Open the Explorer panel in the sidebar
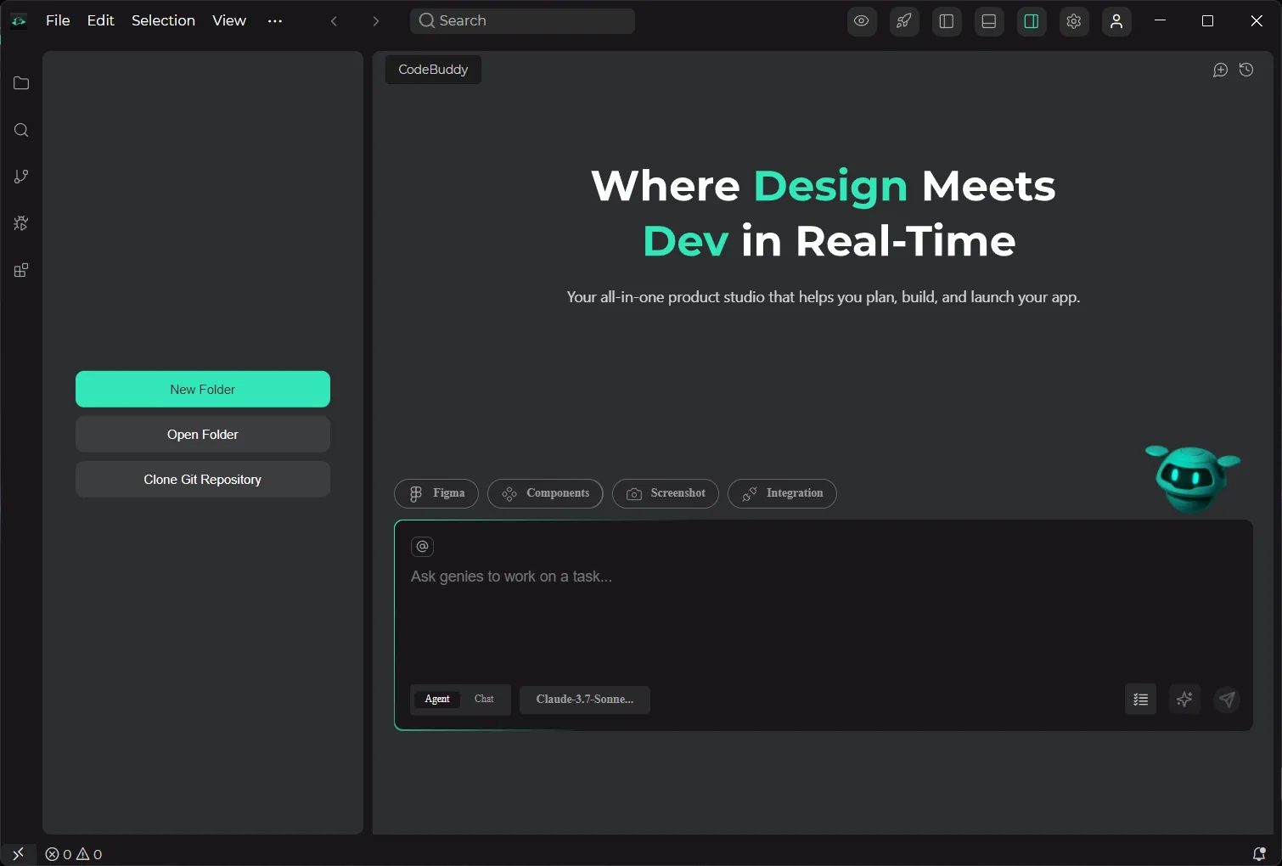The width and height of the screenshot is (1282, 866). (20, 82)
